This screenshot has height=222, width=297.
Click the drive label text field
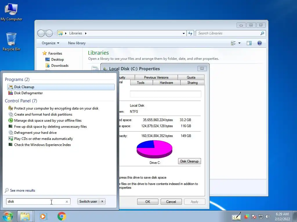point(166,94)
